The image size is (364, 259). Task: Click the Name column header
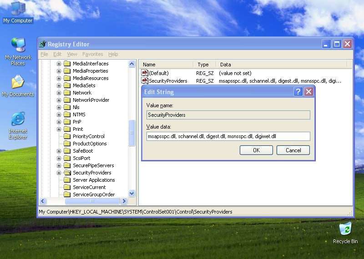(166, 65)
